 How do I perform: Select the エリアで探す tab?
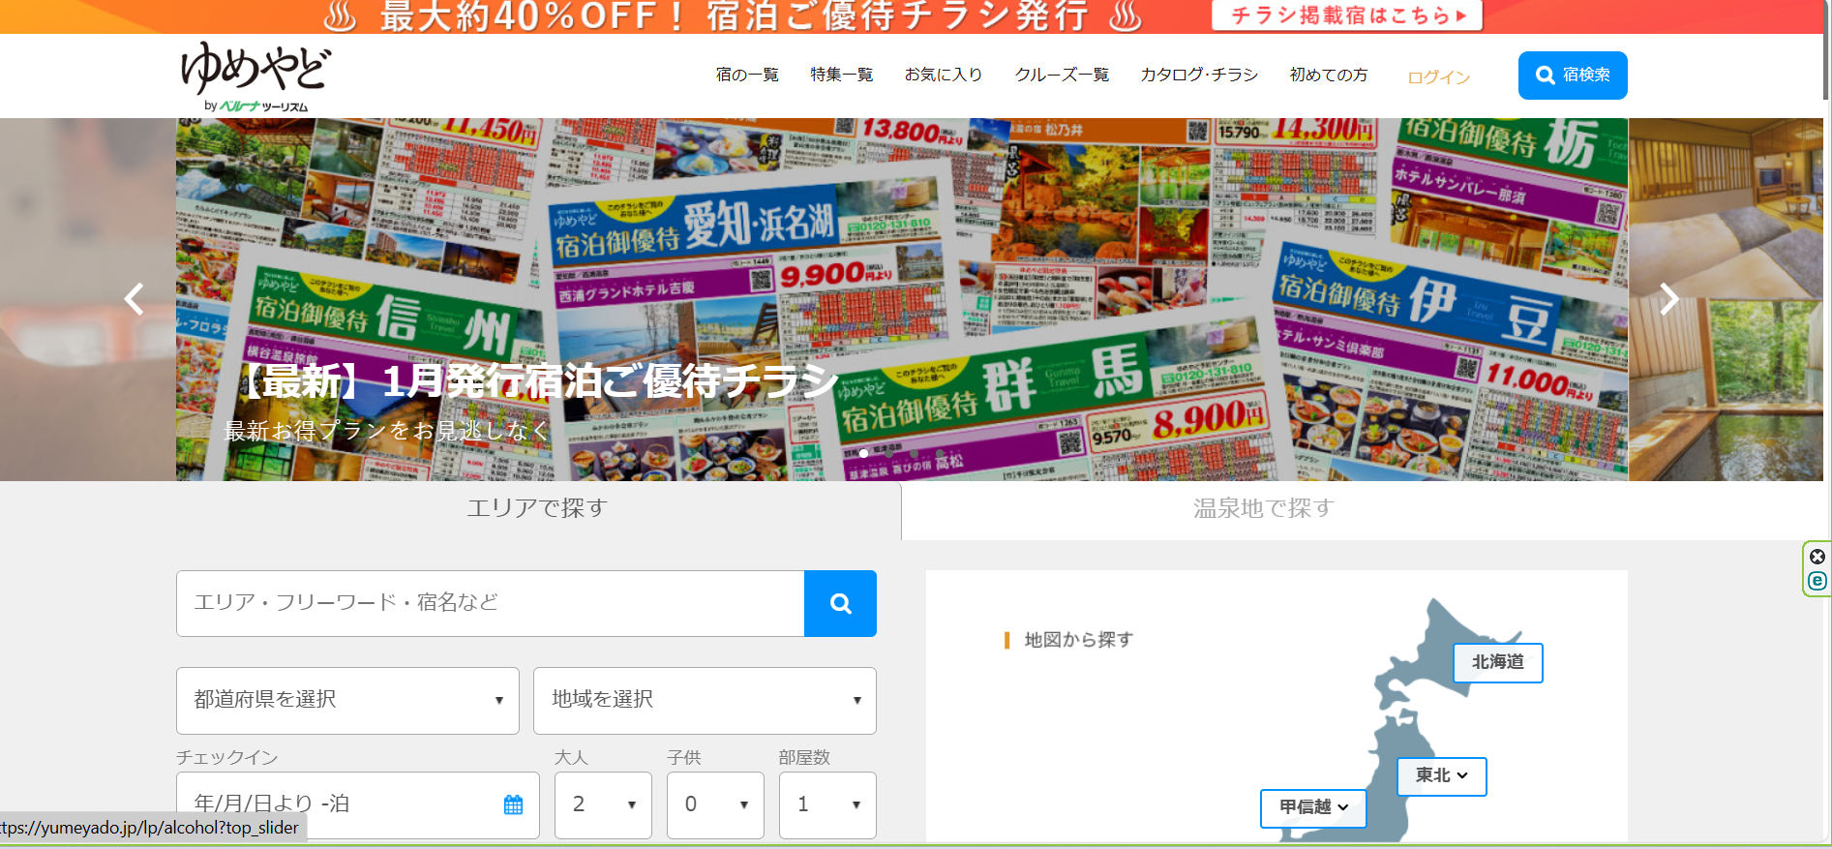point(537,509)
